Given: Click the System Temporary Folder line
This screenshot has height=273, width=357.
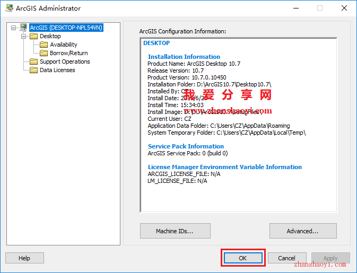Looking at the screenshot, I should point(227,133).
